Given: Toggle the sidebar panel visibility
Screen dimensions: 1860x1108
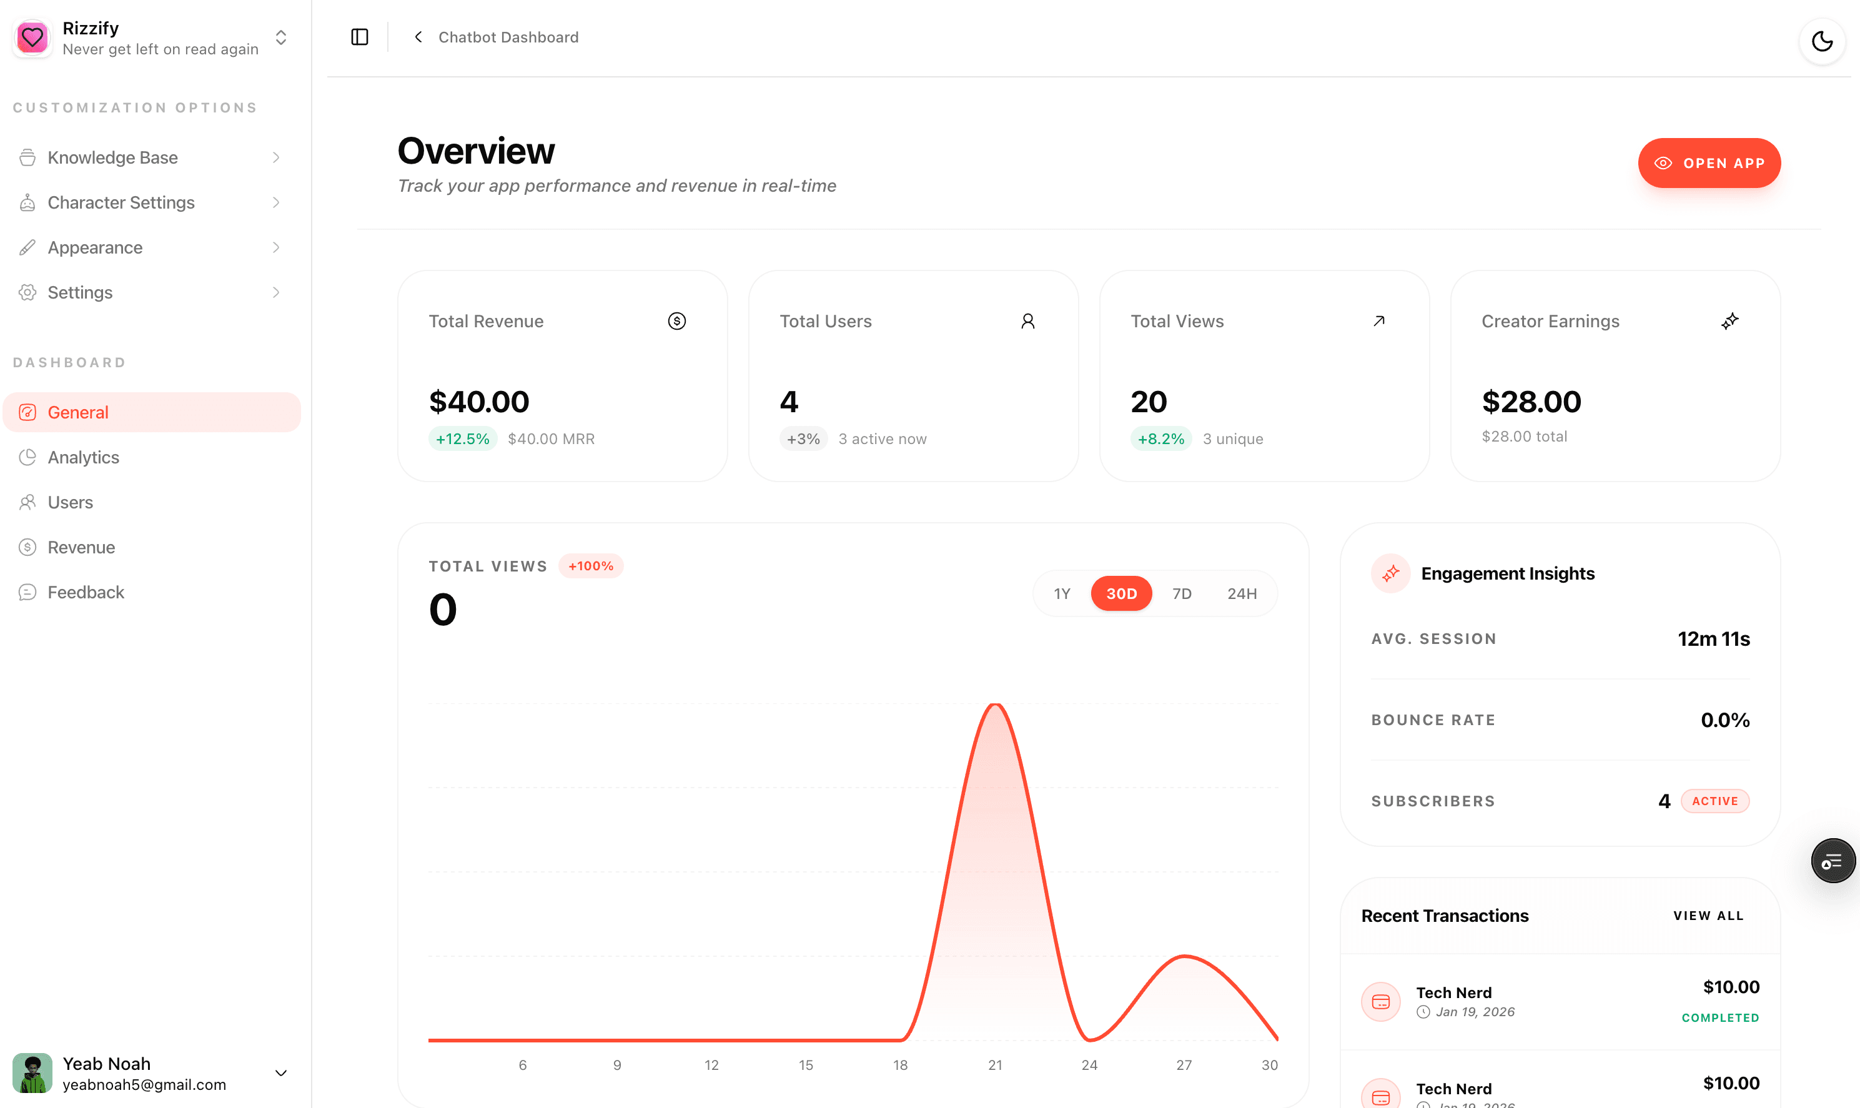Looking at the screenshot, I should [359, 37].
